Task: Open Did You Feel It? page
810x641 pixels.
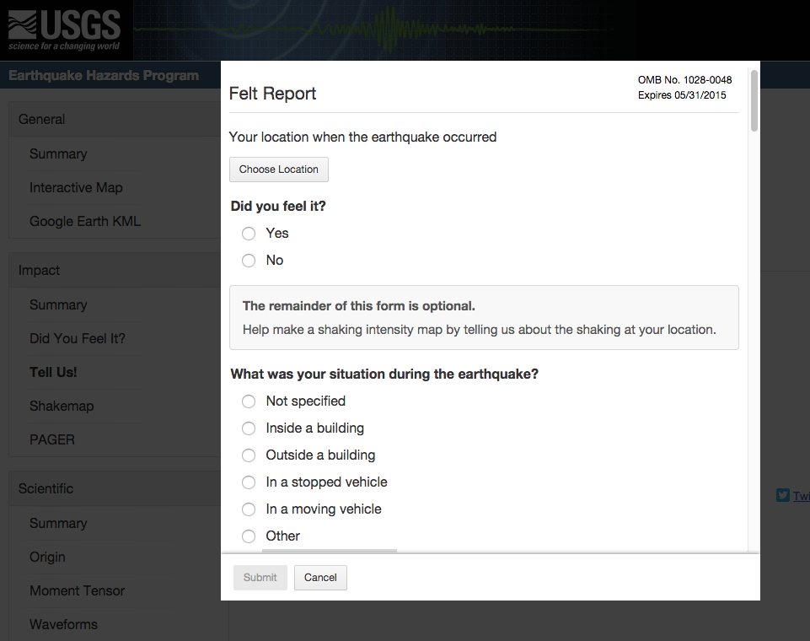Action: coord(78,338)
